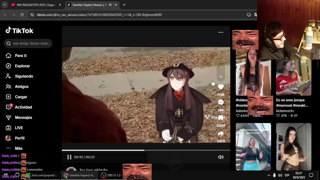Viewport: 320px width, 180px height.
Task: Select the Genshin Impact TikTok tab
Action: pyautogui.click(x=89, y=5)
